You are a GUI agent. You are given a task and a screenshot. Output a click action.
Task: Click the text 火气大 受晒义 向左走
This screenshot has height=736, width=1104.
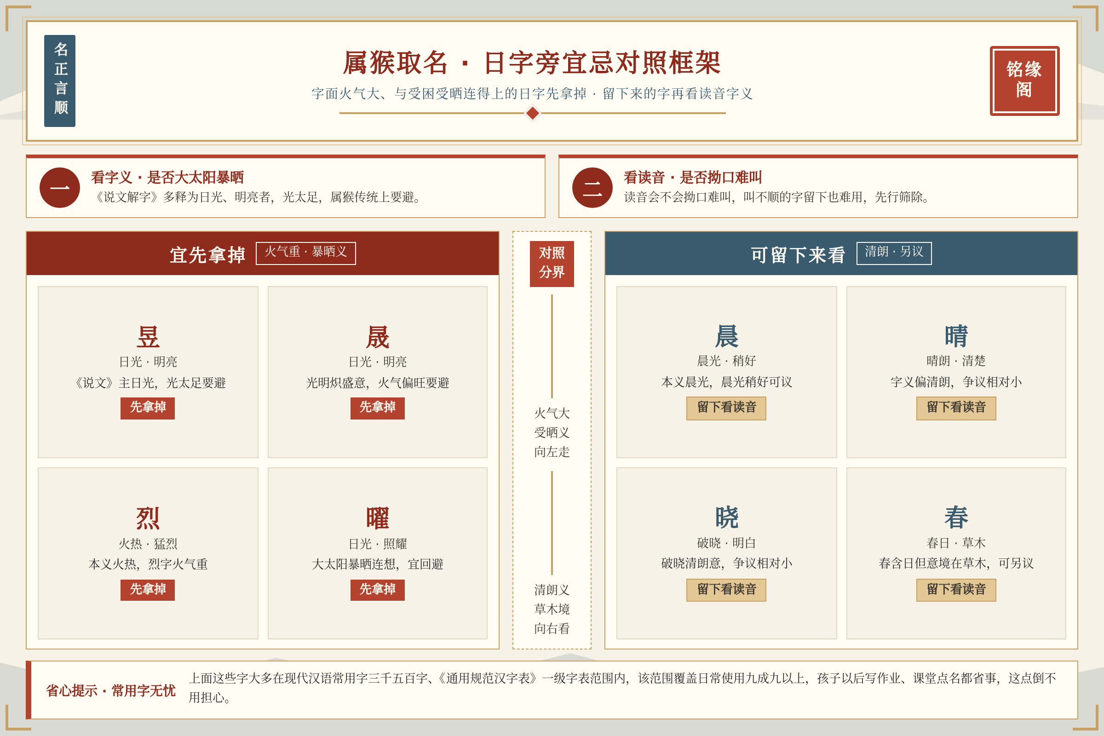[552, 432]
